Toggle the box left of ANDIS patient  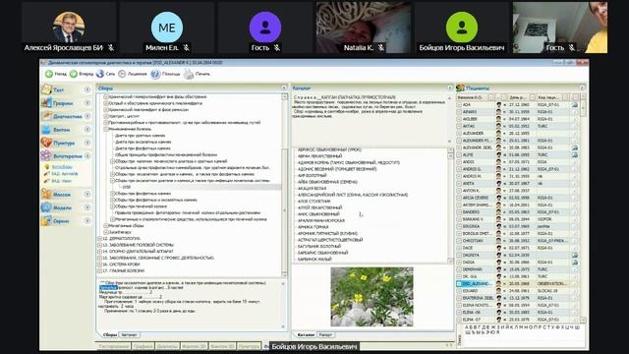pos(459,161)
